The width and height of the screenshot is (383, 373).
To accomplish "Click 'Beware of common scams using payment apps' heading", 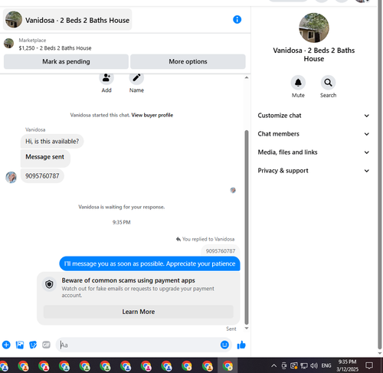I will [x=128, y=280].
